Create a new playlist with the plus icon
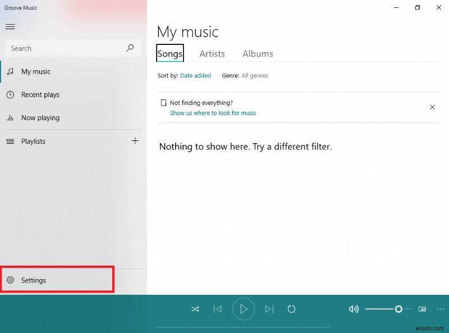449x333 pixels. (x=135, y=141)
